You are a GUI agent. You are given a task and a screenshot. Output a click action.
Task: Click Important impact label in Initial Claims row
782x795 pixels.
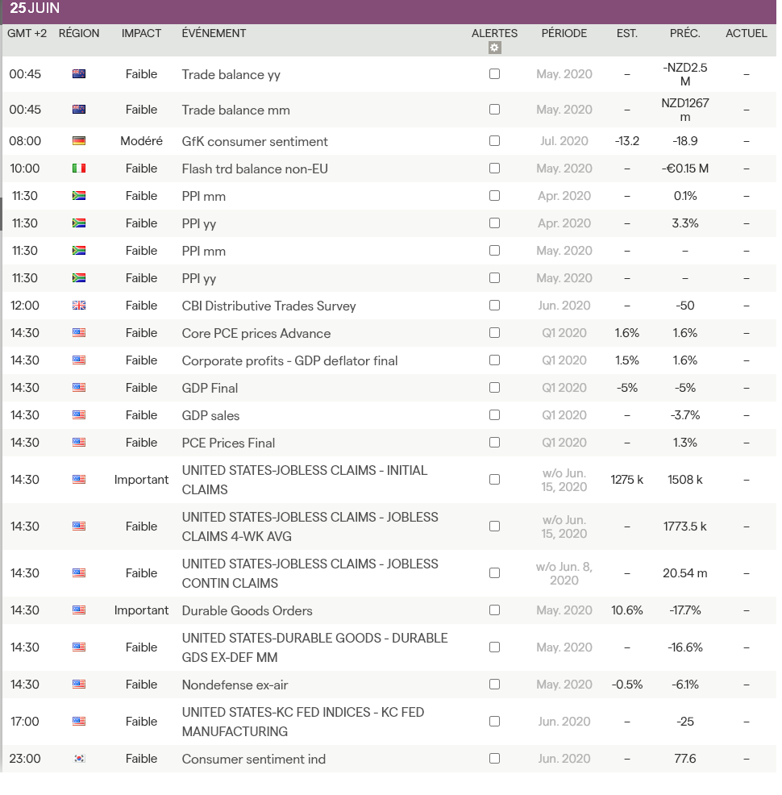[141, 480]
